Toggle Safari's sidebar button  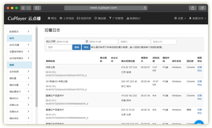coord(37,8)
